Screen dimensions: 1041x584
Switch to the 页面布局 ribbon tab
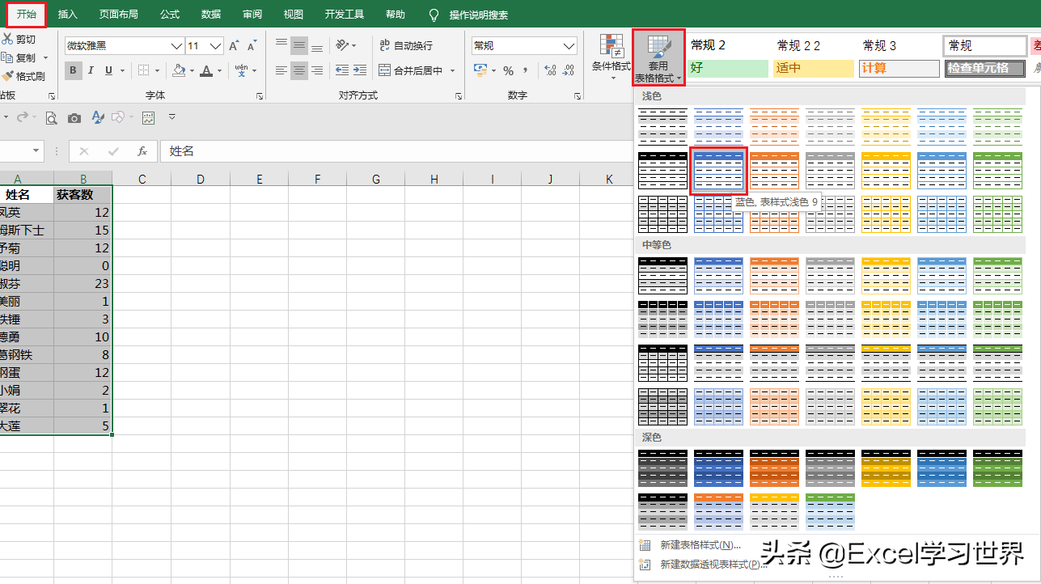tap(118, 15)
